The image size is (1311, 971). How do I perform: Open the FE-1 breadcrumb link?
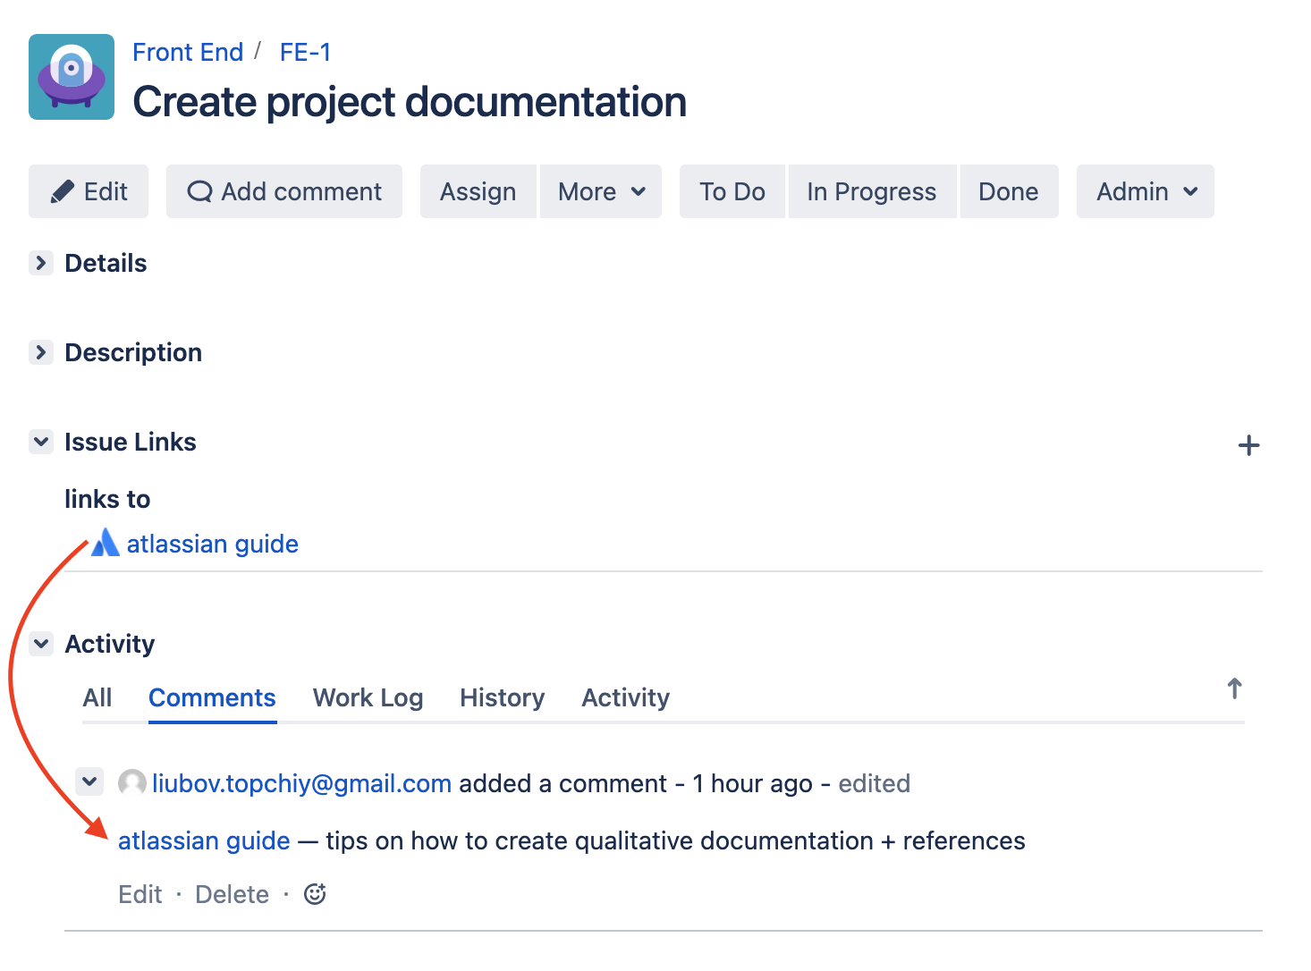pos(305,52)
